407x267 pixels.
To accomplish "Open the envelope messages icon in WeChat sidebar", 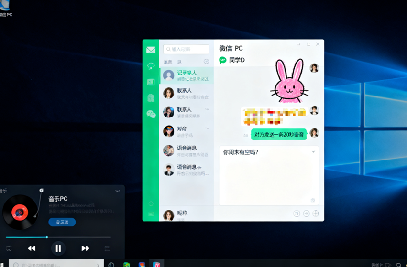I will [151, 50].
